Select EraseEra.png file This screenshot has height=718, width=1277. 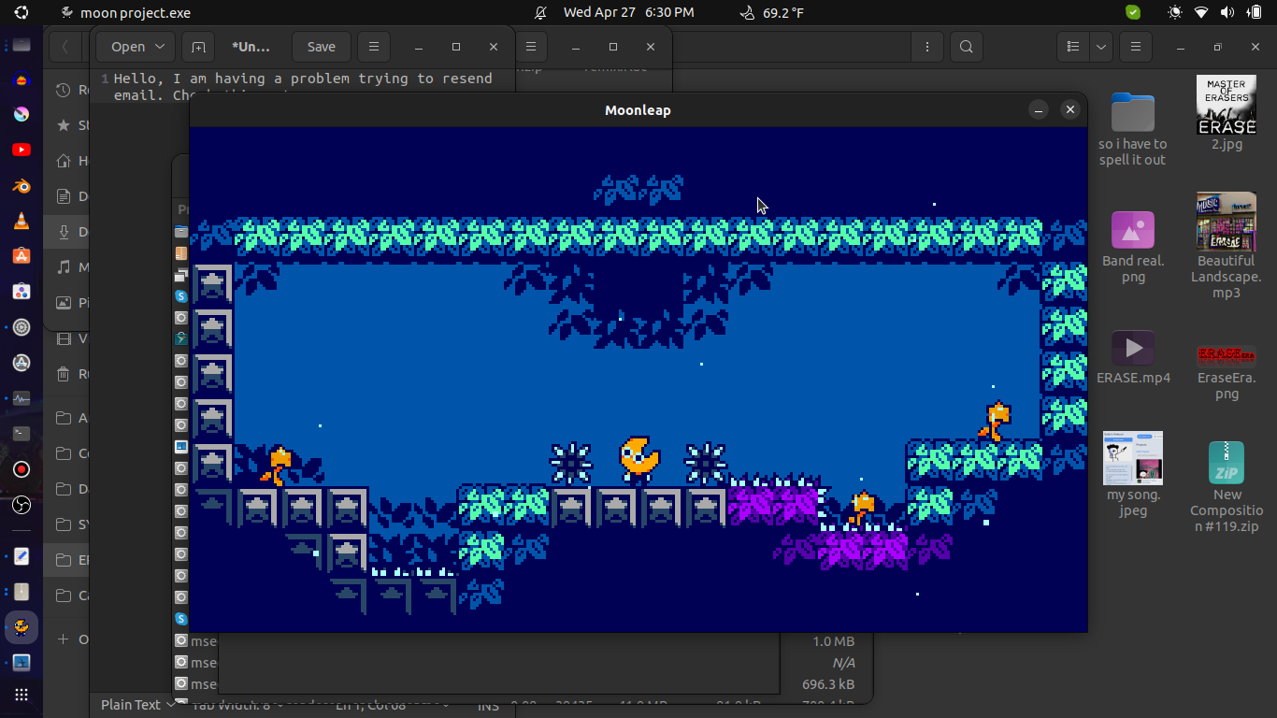1227,372
